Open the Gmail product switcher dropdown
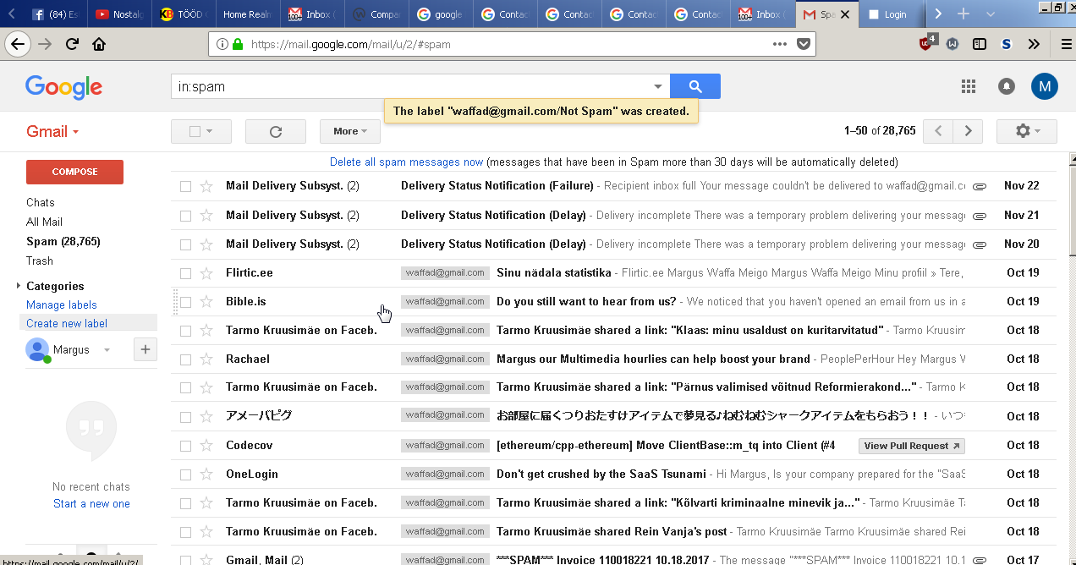 point(52,131)
